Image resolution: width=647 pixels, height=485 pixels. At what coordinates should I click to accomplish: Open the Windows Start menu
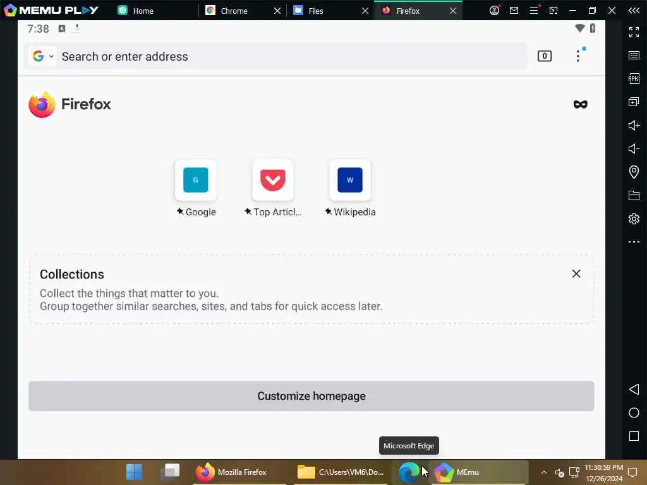(x=134, y=472)
